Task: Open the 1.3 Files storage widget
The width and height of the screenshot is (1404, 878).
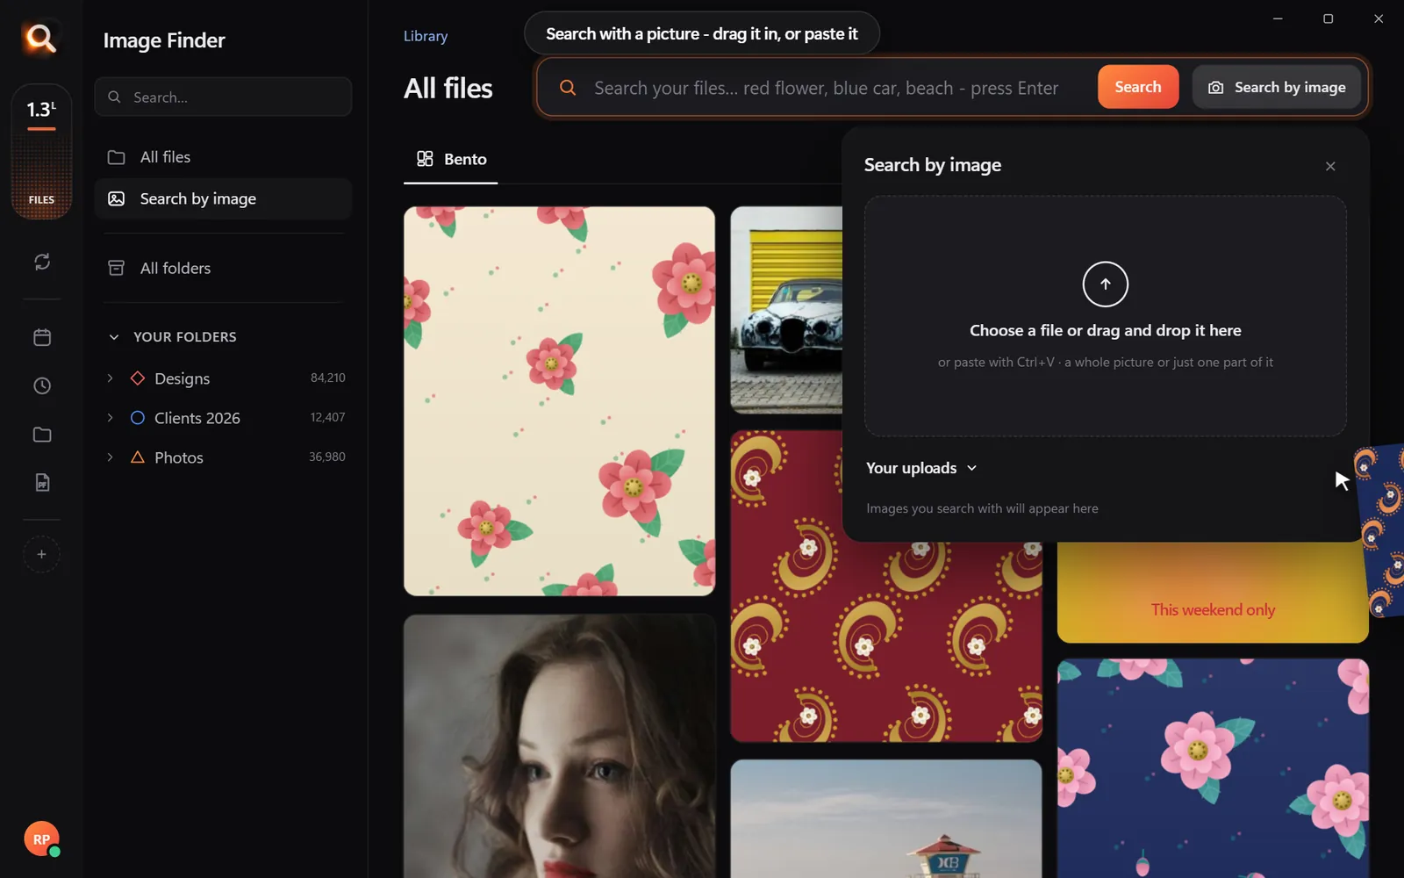Action: pyautogui.click(x=41, y=152)
